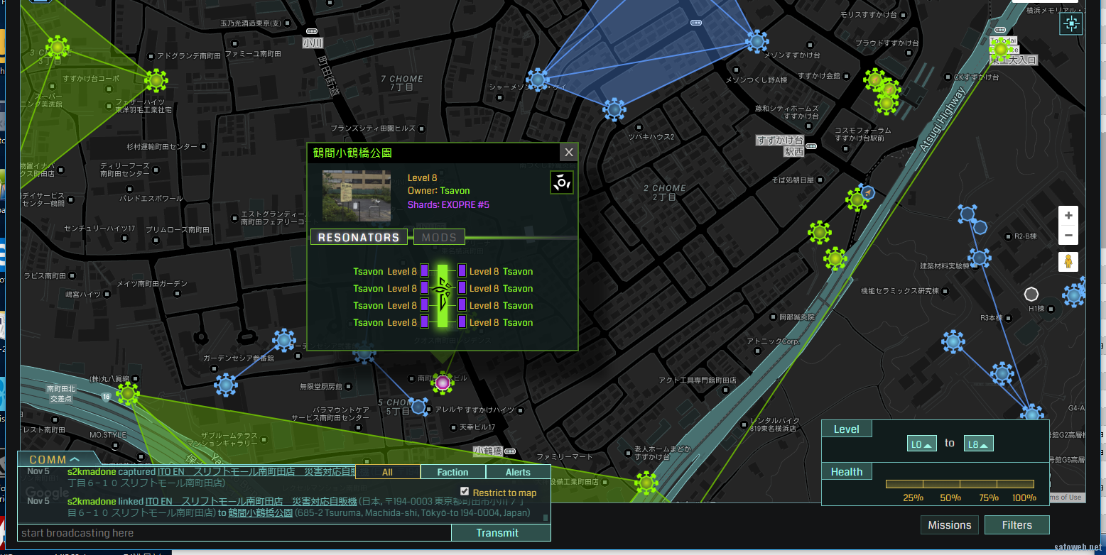Image resolution: width=1106 pixels, height=555 pixels.
Task: Show the All COMM messages tab
Action: [x=387, y=472]
